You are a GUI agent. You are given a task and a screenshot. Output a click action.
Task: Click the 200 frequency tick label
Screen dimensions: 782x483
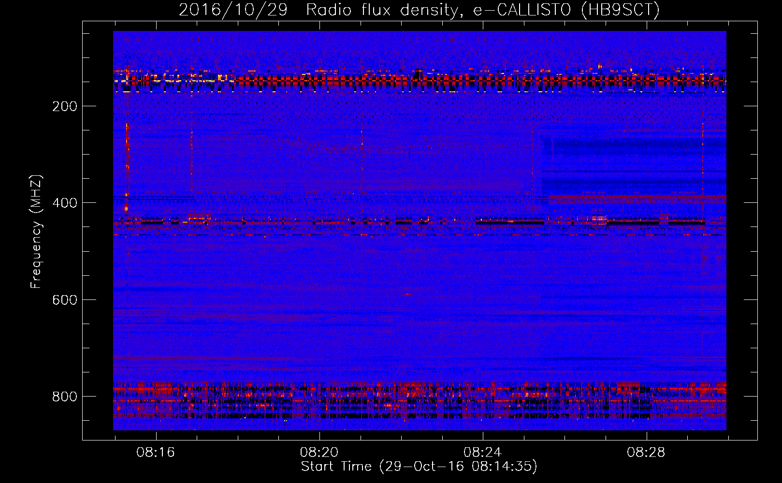[65, 106]
